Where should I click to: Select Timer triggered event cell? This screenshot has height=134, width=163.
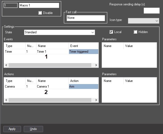tap(84, 52)
